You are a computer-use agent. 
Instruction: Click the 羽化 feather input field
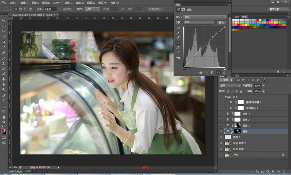(50, 9)
